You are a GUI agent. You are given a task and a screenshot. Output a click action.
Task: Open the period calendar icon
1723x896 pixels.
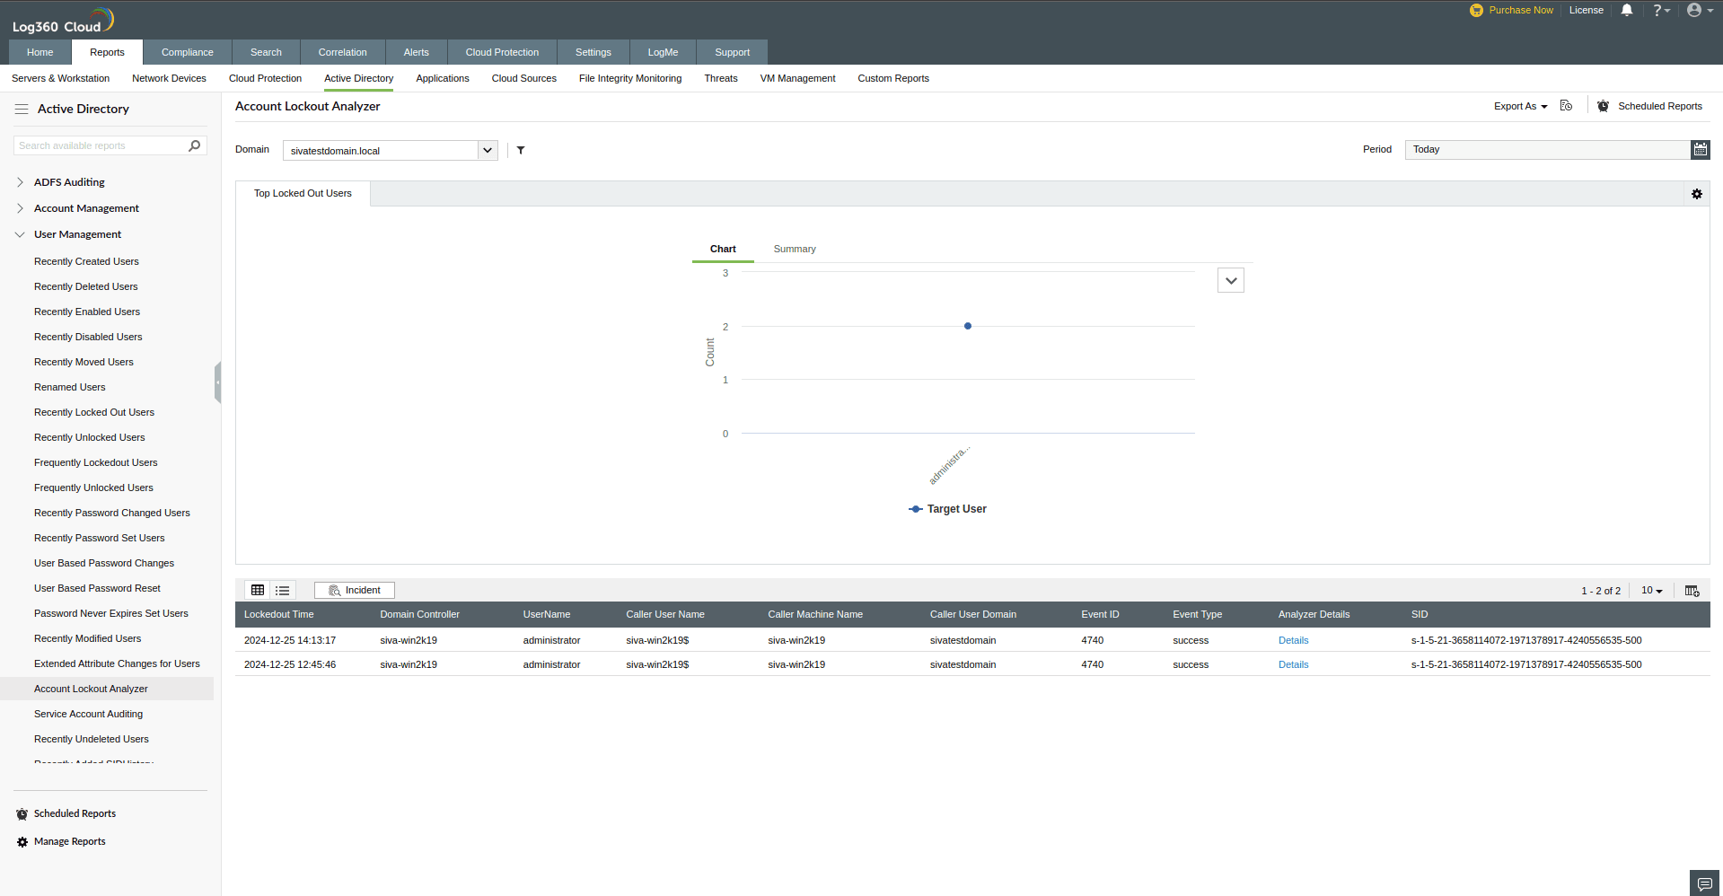(1701, 150)
